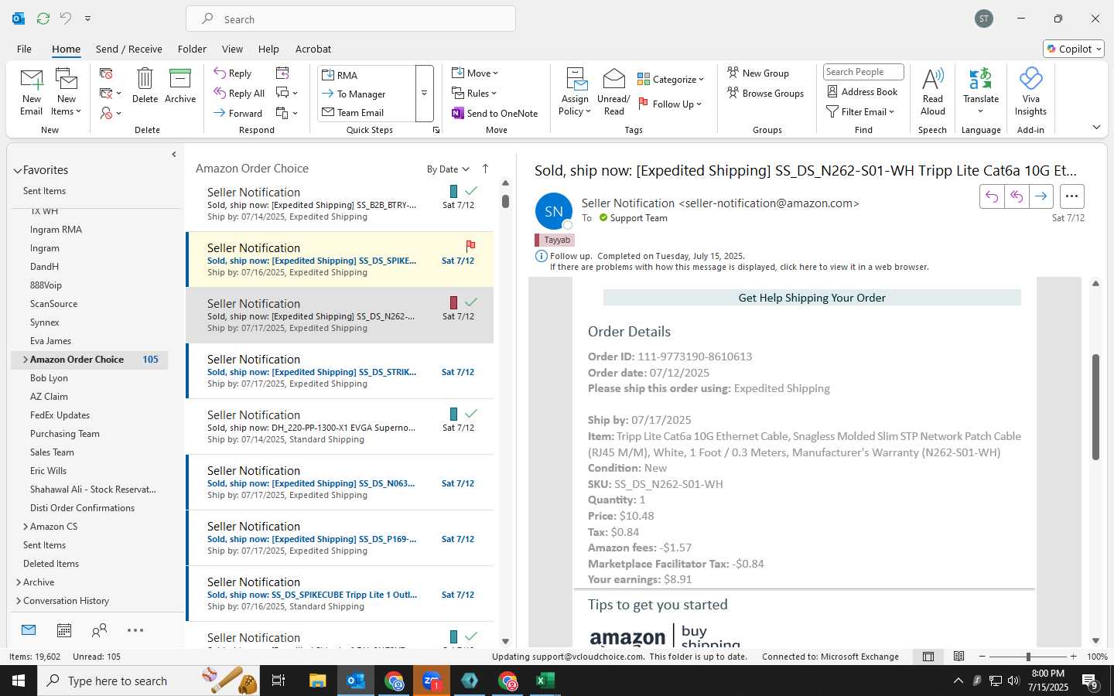This screenshot has height=696, width=1114.
Task: Click the top Search box
Action: [x=350, y=19]
